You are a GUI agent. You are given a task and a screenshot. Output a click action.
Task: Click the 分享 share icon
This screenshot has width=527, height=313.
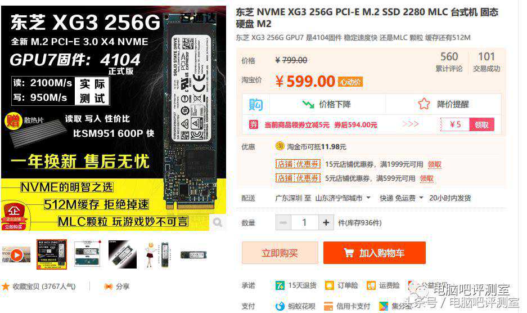click(108, 287)
